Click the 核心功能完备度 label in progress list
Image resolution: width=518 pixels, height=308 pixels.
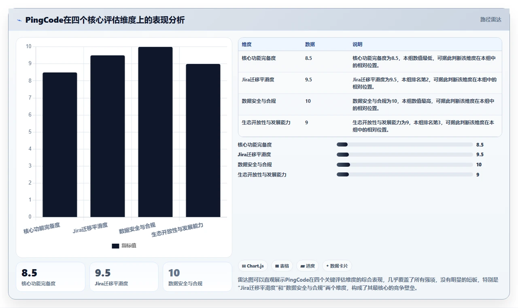point(255,144)
